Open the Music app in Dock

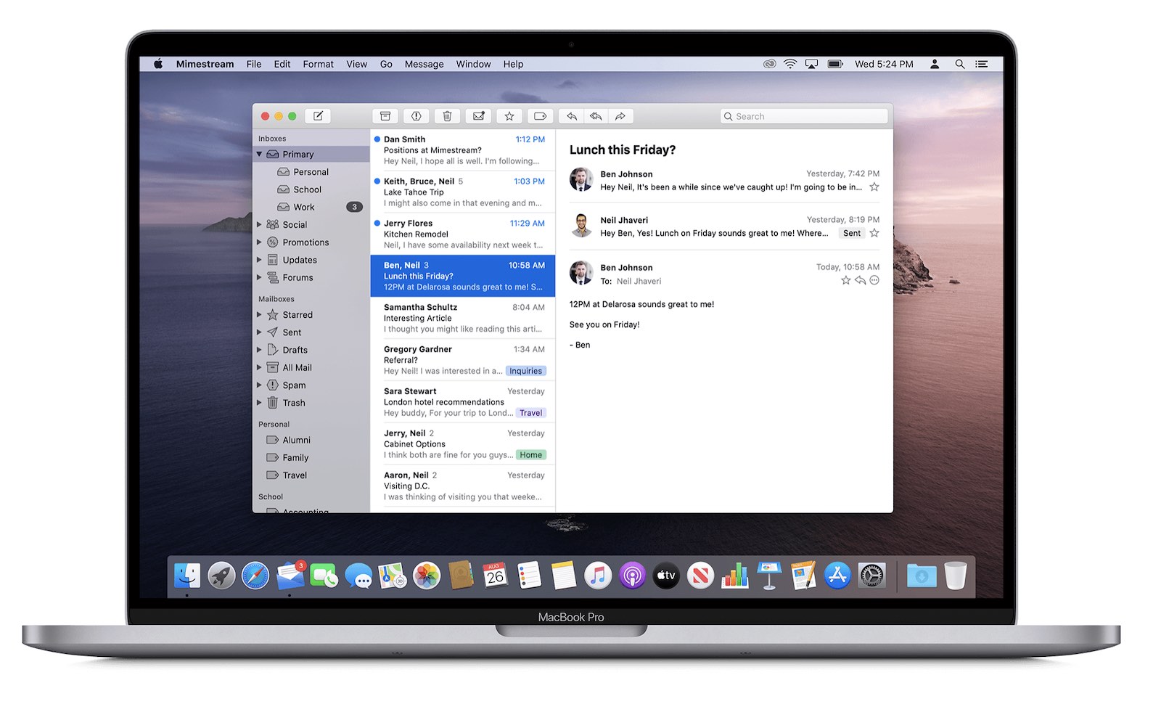point(598,576)
